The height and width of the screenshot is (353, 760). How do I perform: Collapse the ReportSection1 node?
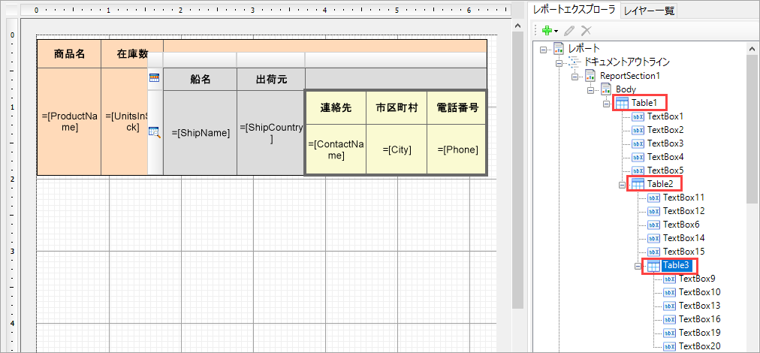pos(575,76)
